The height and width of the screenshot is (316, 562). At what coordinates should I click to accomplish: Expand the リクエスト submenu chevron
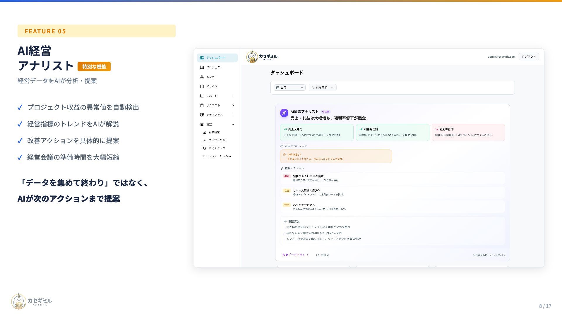(233, 105)
